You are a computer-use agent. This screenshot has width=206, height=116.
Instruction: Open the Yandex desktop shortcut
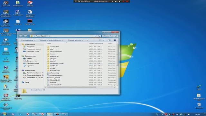point(30,4)
